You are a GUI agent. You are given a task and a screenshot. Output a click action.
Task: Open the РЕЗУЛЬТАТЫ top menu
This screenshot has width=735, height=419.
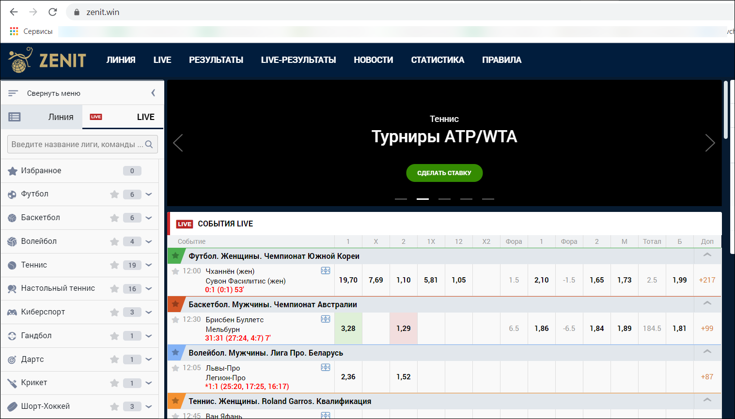click(x=216, y=60)
